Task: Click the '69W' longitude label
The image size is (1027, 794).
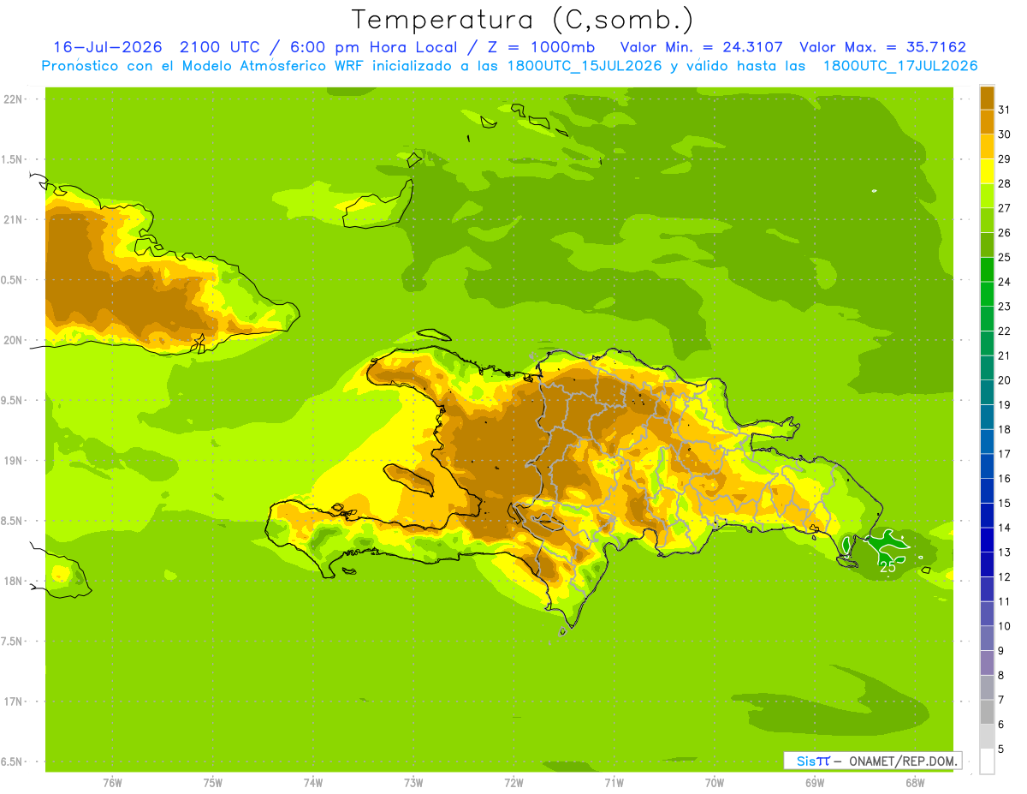Action: (x=815, y=782)
